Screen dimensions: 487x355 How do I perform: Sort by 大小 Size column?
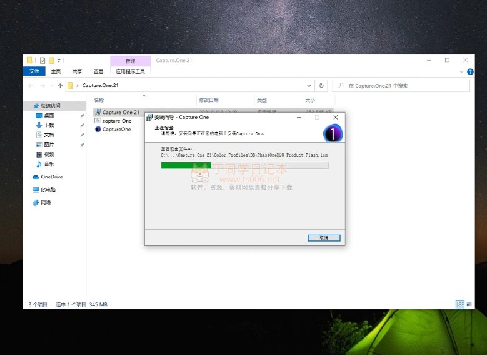tap(310, 100)
